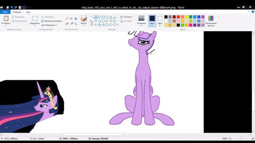255x143 pixels.
Task: Click Save icon in quick access toolbar
Action: pos(8,8)
